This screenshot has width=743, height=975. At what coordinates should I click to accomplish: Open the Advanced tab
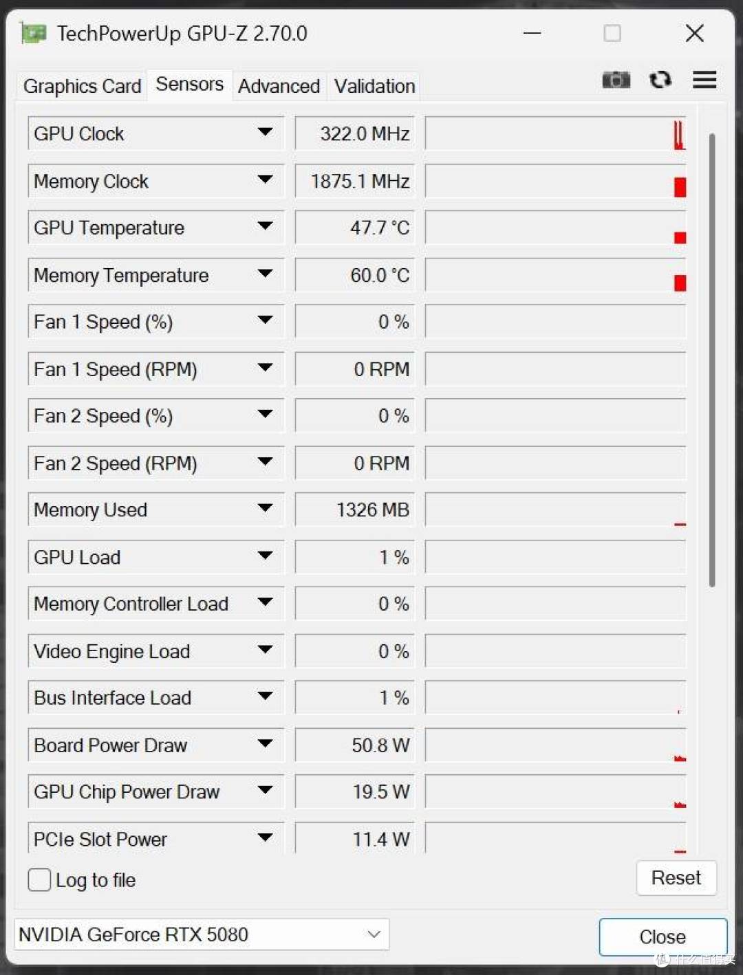[x=279, y=87]
